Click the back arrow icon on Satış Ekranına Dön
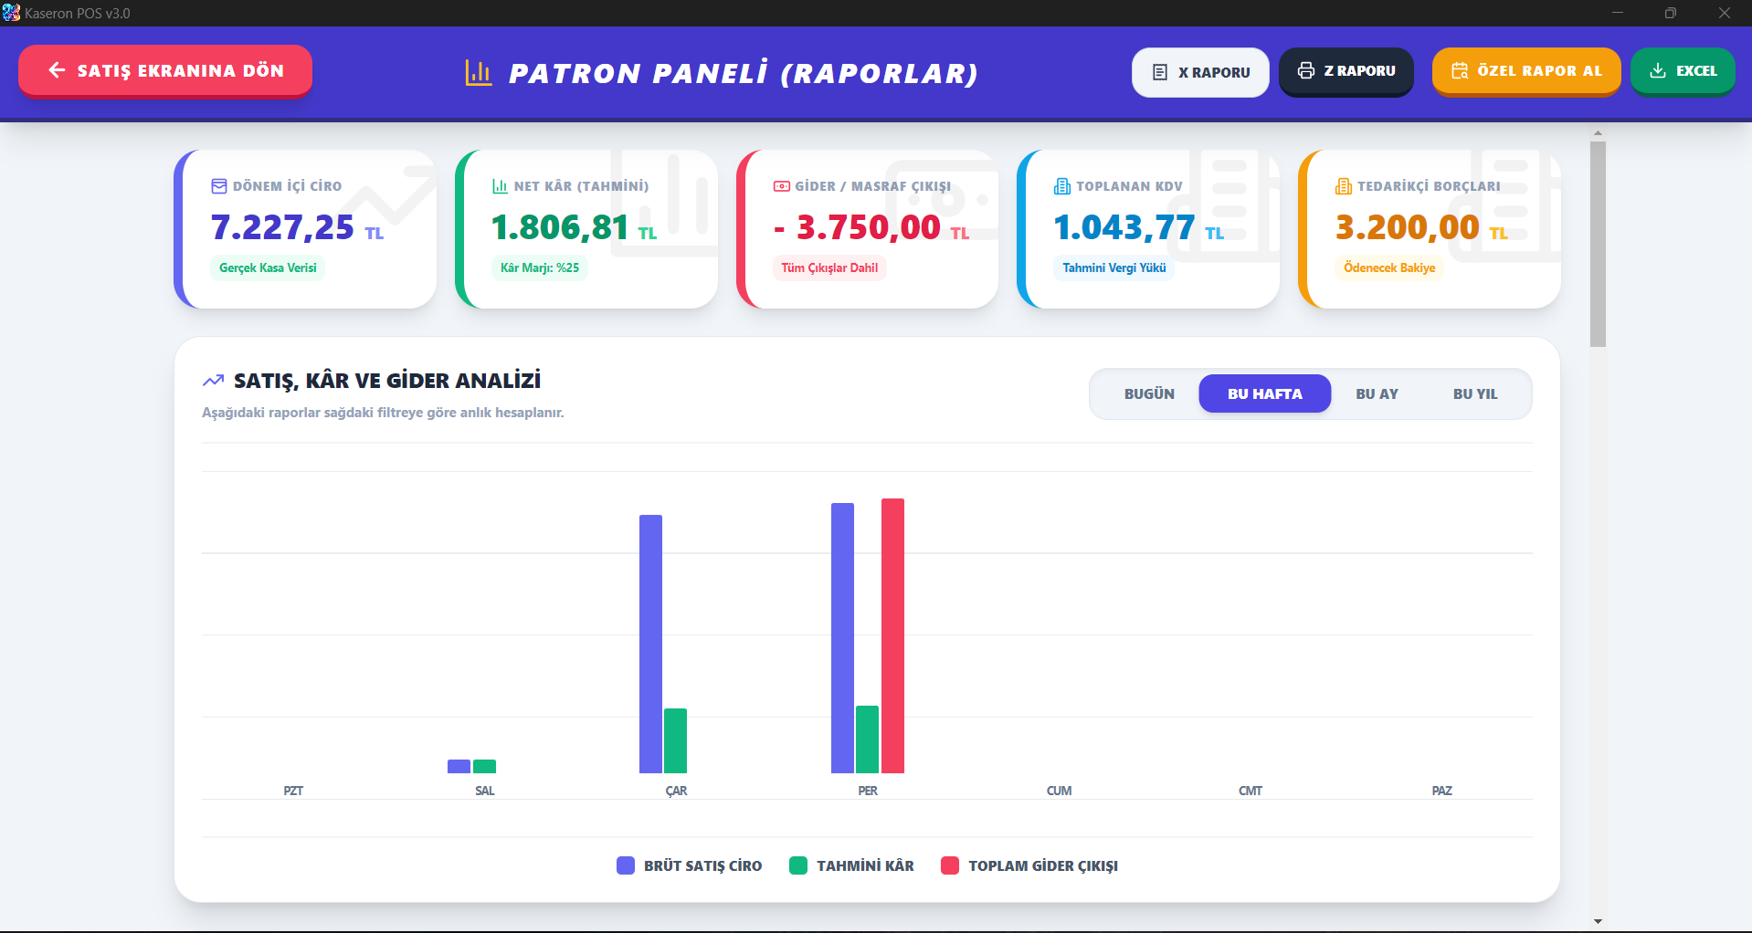This screenshot has height=933, width=1752. click(57, 70)
